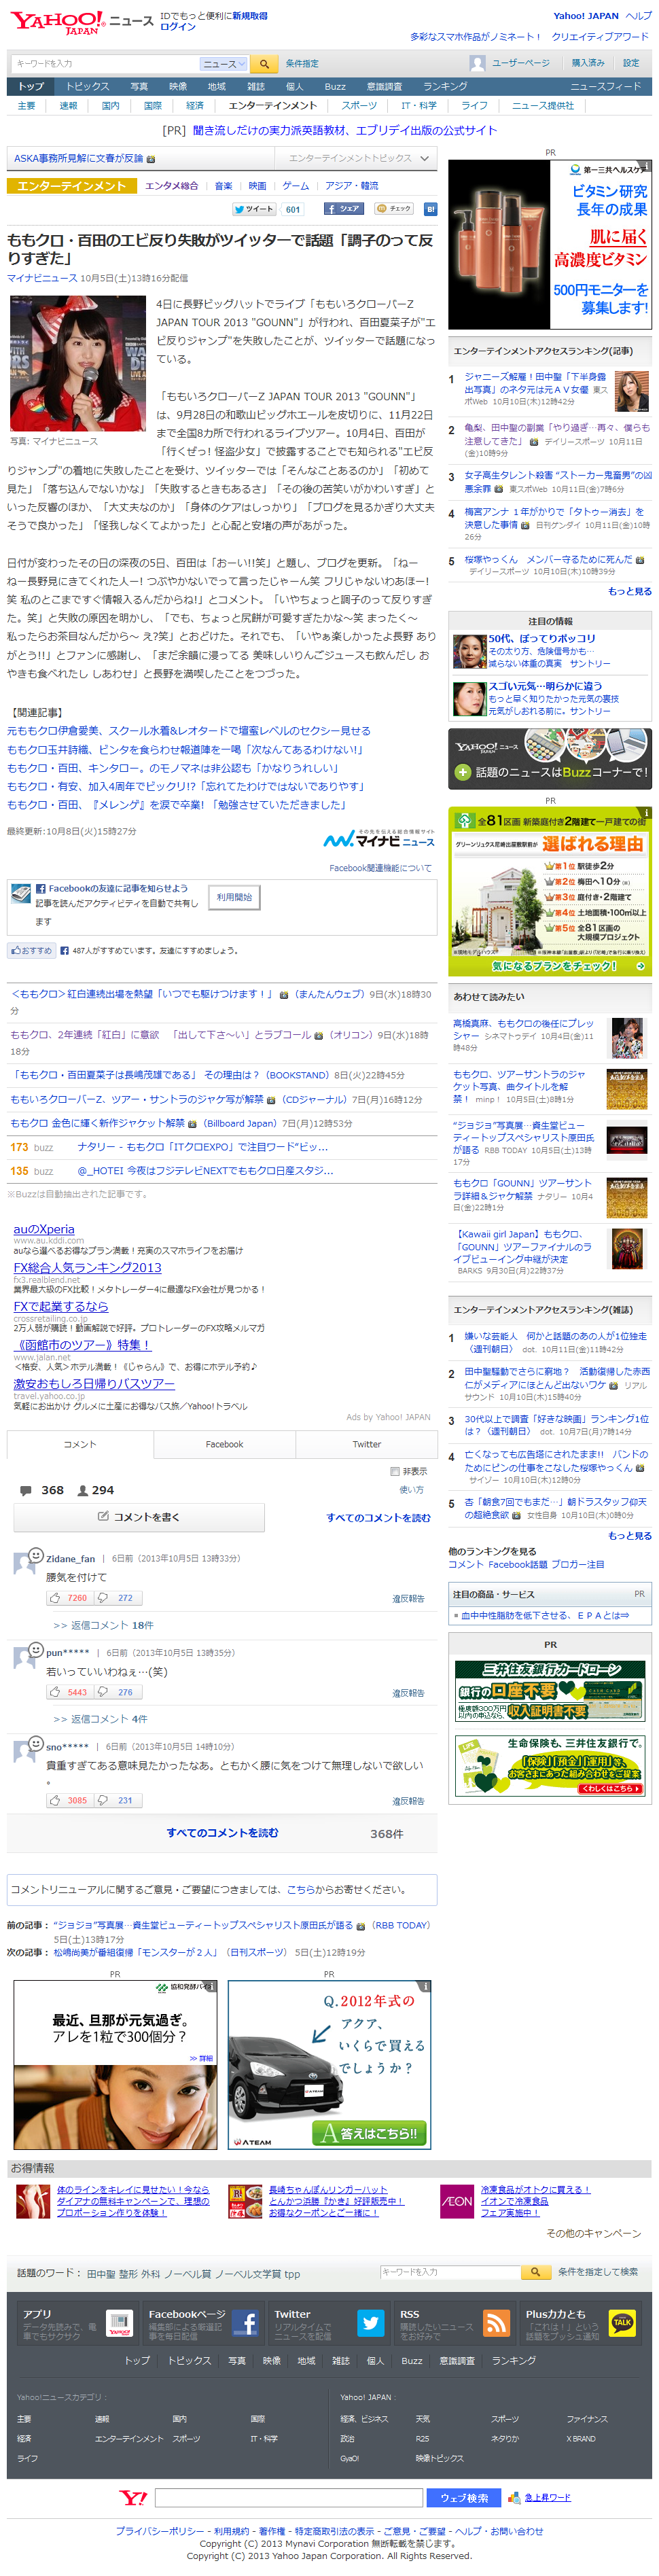This screenshot has height=2576, width=659.
Task: Click the footer キーワードを入力 search field
Action: pyautogui.click(x=450, y=2272)
